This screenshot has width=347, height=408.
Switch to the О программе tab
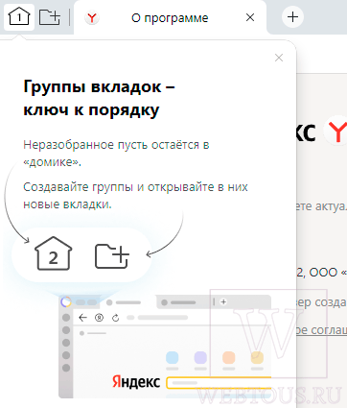(170, 18)
